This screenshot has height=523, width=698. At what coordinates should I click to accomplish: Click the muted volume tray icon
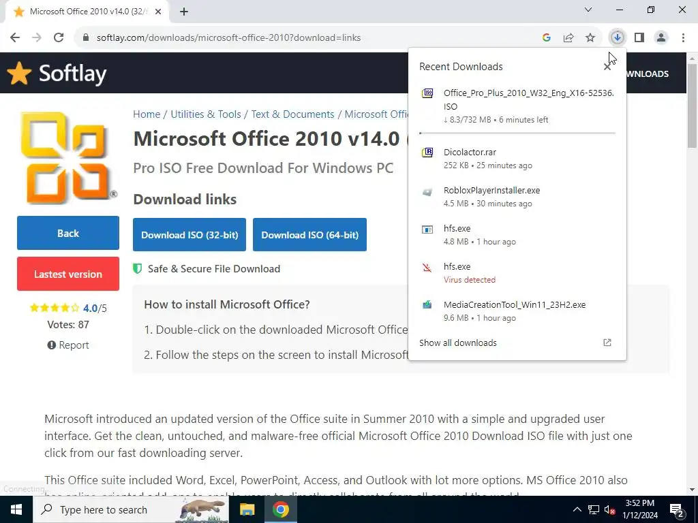pos(610,509)
